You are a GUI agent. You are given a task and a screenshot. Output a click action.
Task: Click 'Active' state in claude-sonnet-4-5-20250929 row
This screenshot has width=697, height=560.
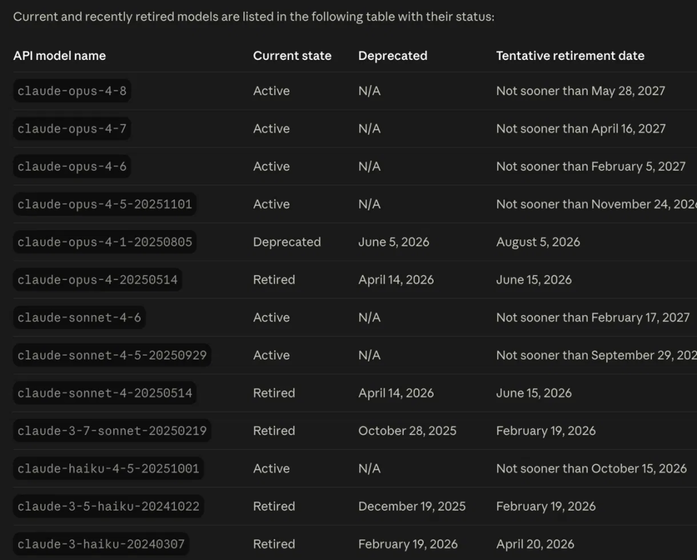[x=271, y=355]
